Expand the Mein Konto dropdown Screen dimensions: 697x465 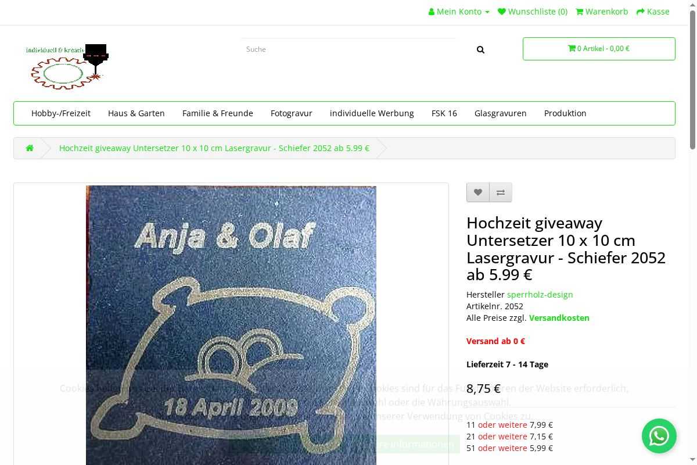459,12
